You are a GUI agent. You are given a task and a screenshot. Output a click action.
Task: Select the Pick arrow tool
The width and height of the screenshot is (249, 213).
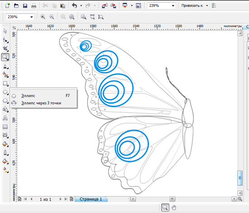[5, 31]
